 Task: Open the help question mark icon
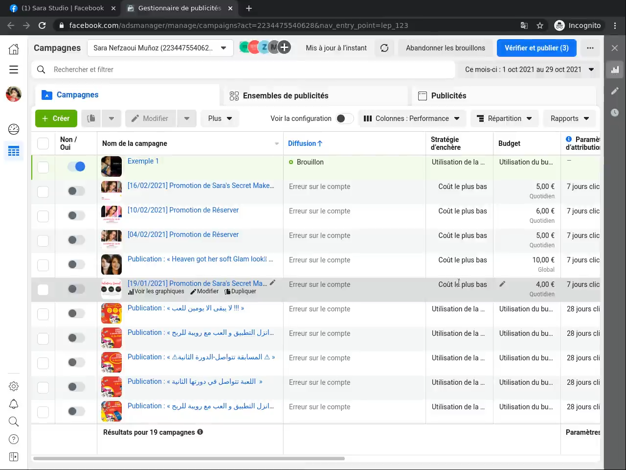coord(14,439)
